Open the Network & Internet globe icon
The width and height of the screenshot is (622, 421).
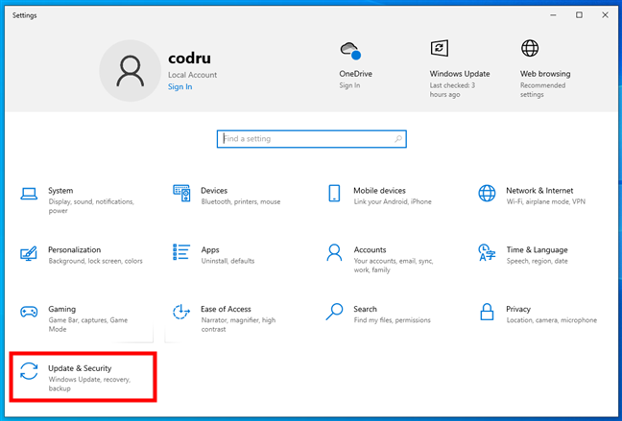[x=487, y=193]
